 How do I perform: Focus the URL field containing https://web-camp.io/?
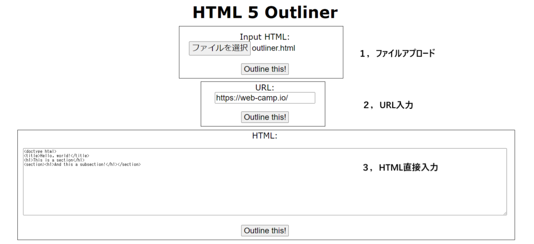pos(264,98)
